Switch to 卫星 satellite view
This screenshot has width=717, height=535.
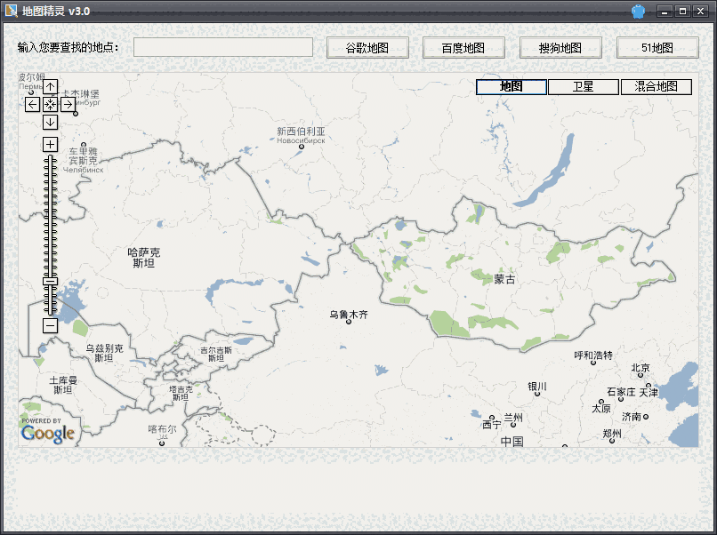pos(584,86)
